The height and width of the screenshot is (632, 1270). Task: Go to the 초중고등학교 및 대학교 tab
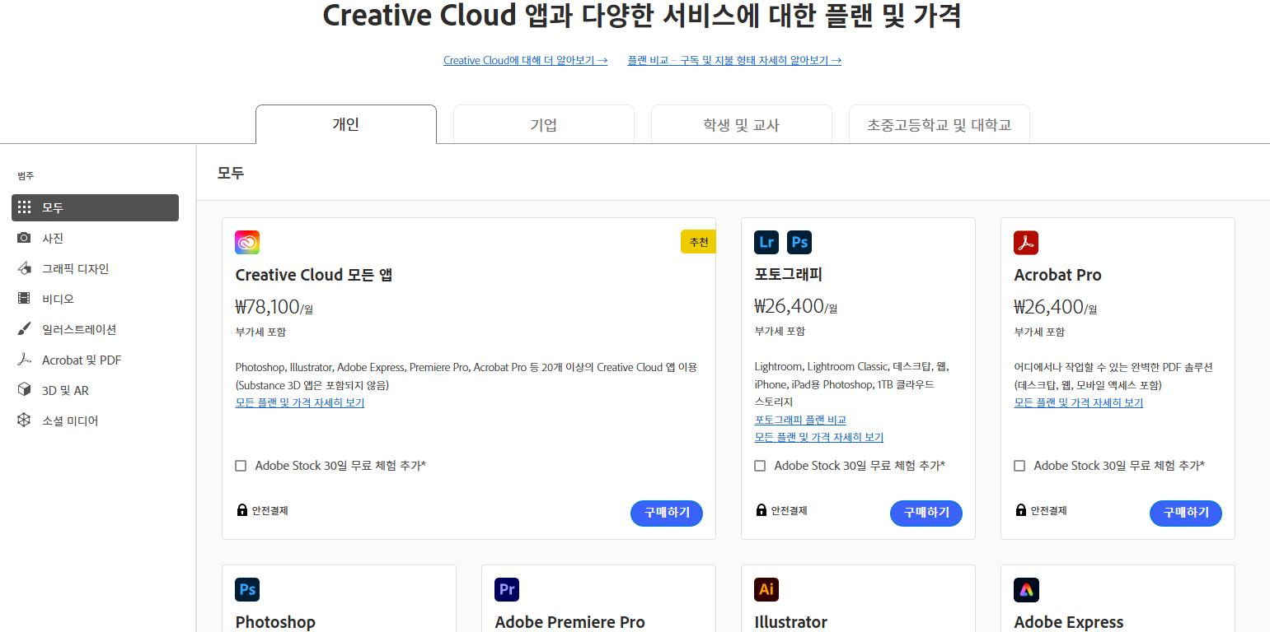pyautogui.click(x=940, y=124)
